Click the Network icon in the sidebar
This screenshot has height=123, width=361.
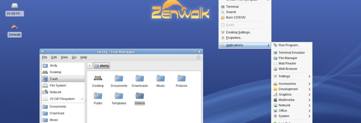click(x=45, y=92)
